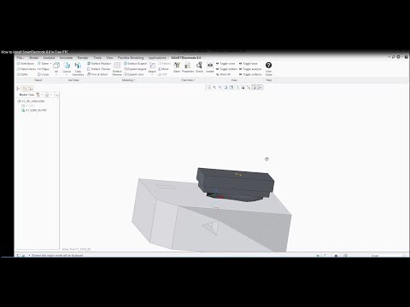Click the Expand conic tool
410x307 pixels.
[134, 74]
